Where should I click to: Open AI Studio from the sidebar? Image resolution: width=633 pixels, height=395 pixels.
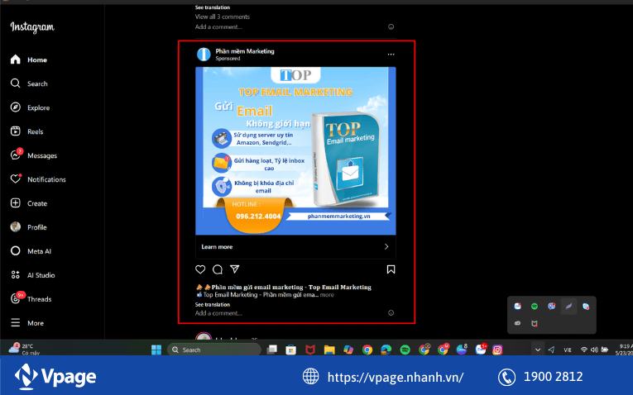point(32,275)
